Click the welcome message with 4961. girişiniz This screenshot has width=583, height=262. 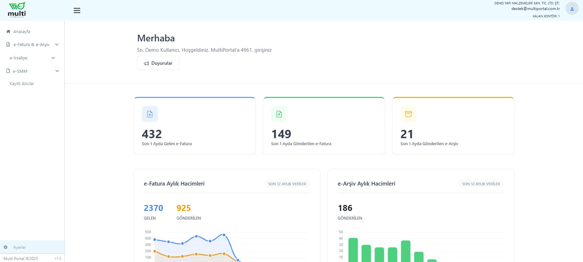point(204,50)
